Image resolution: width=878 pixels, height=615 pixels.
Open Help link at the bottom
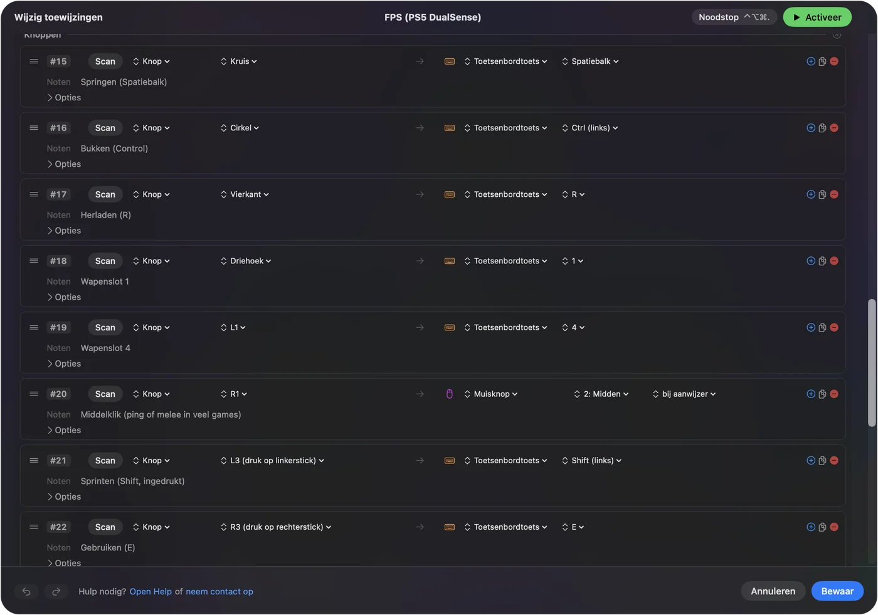click(151, 591)
